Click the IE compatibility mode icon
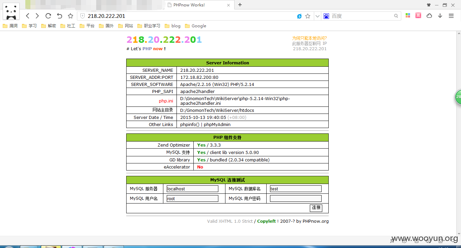461x248 pixels. click(299, 16)
